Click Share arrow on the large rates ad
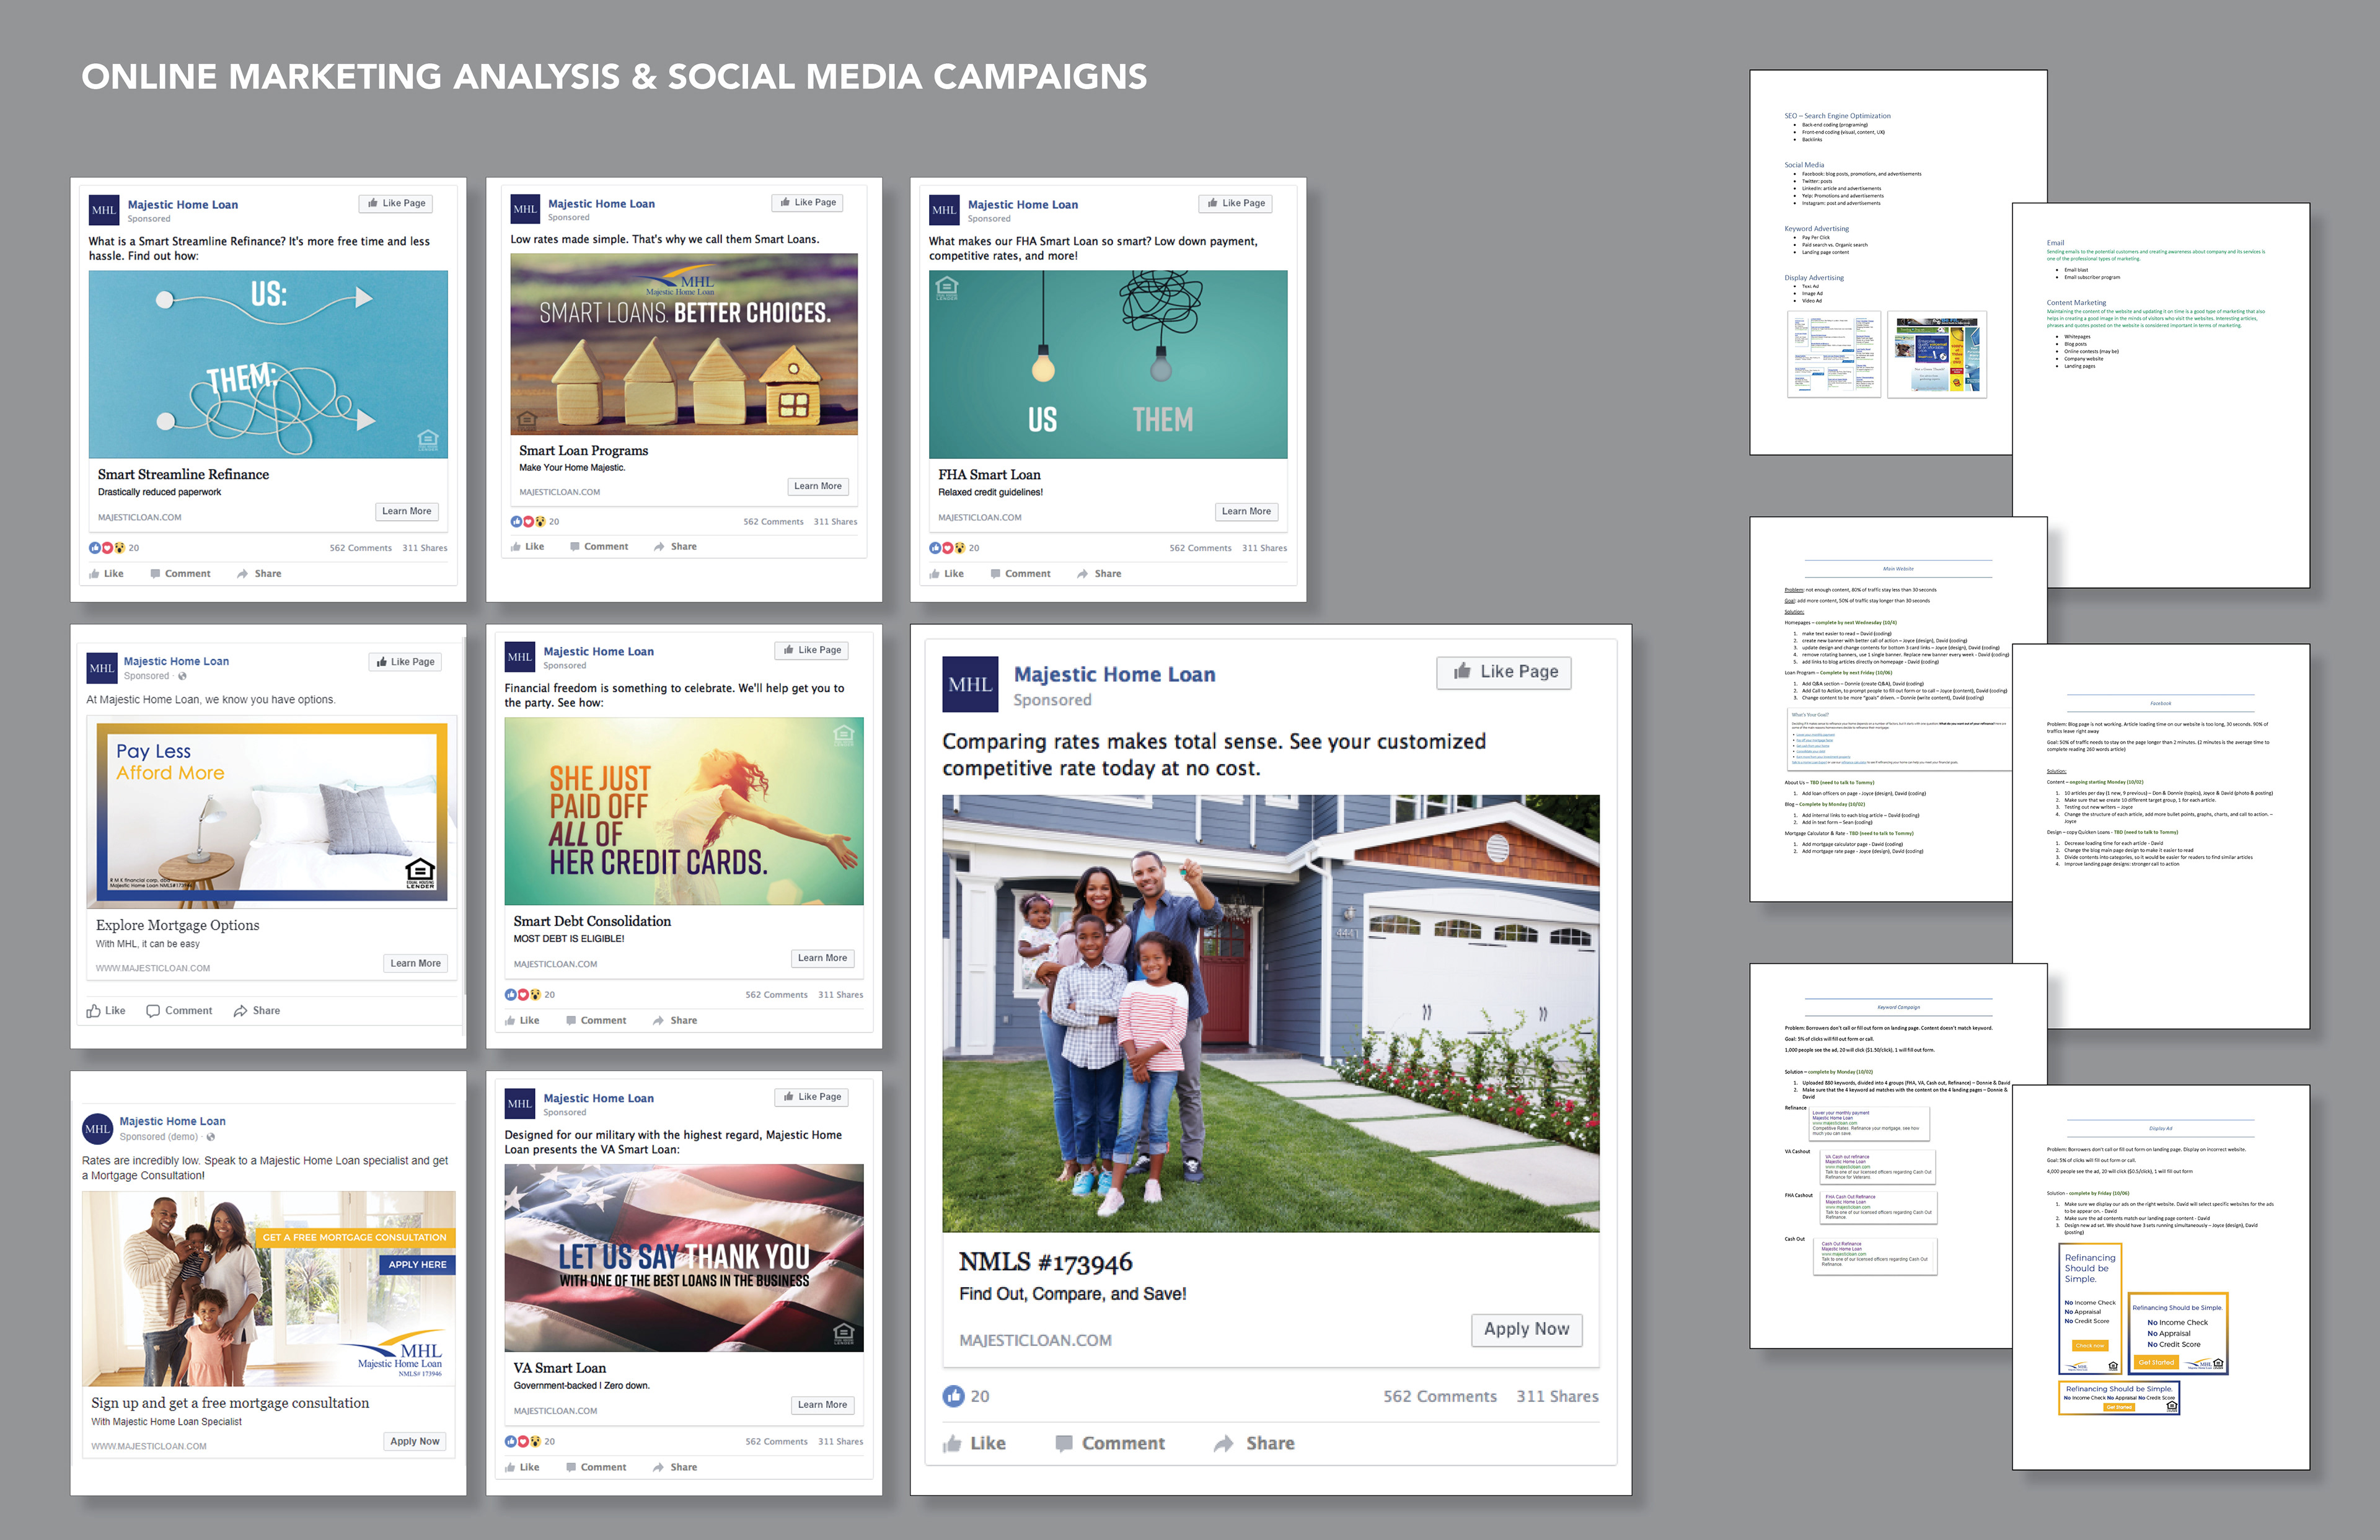Image resolution: width=2380 pixels, height=1540 pixels. [1223, 1444]
